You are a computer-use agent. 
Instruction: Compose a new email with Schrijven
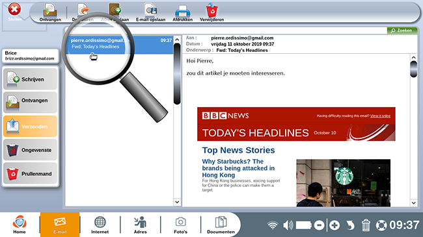30,79
